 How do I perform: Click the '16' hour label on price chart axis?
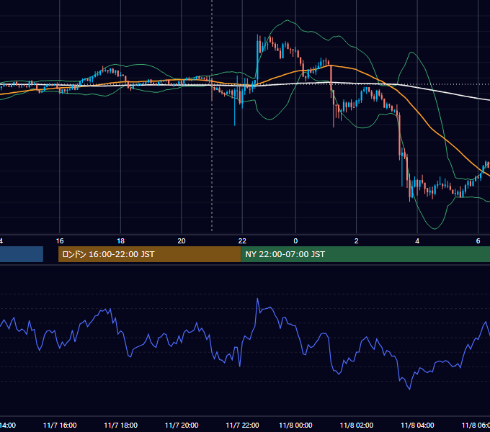pos(60,241)
